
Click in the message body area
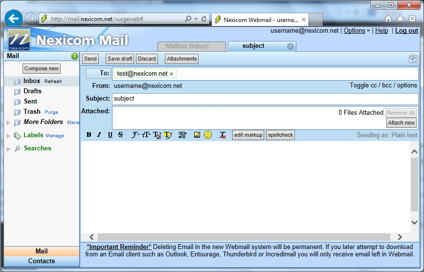pos(245,187)
